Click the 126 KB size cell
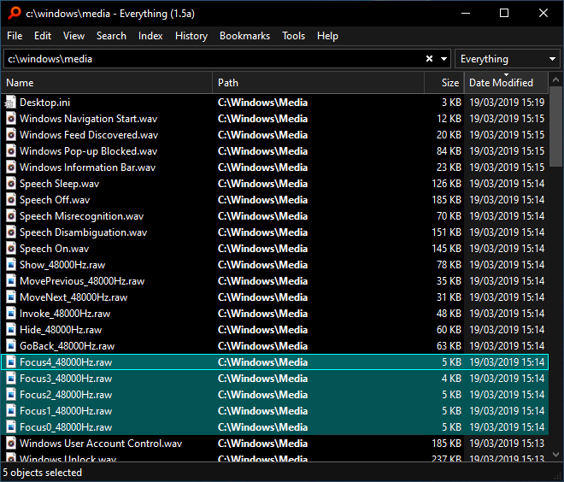The image size is (564, 482). pos(446,184)
